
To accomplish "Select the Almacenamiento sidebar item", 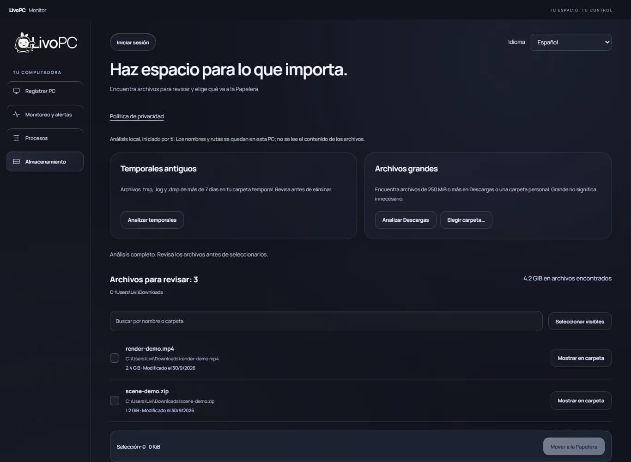I will [45, 162].
